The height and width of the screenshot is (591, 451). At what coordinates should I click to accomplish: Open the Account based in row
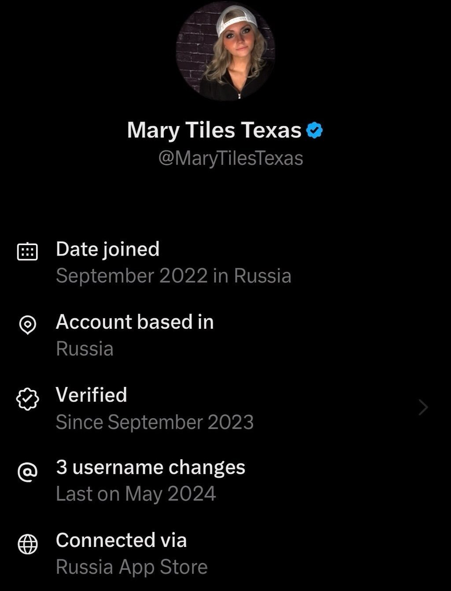coord(135,322)
